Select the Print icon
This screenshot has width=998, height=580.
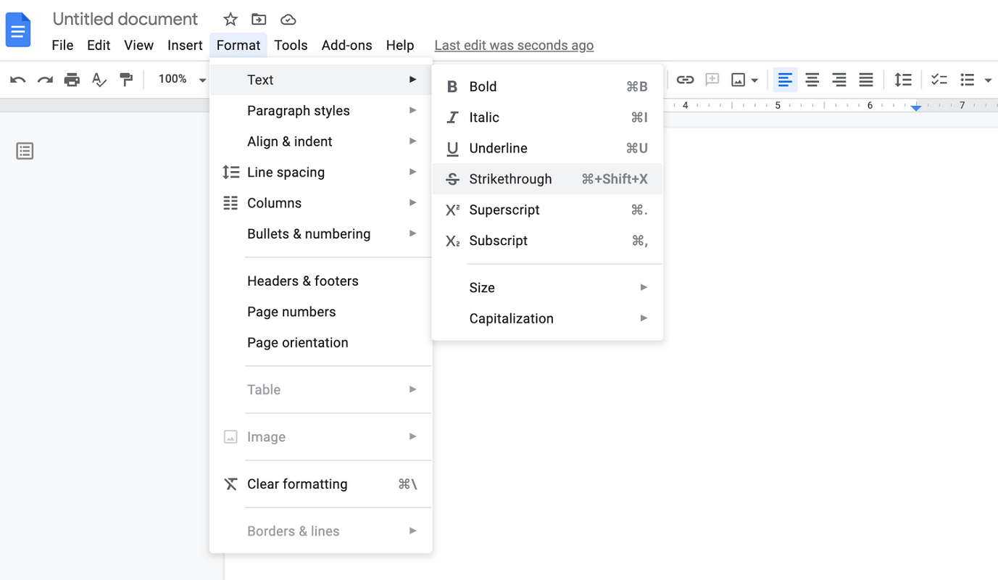coord(71,80)
